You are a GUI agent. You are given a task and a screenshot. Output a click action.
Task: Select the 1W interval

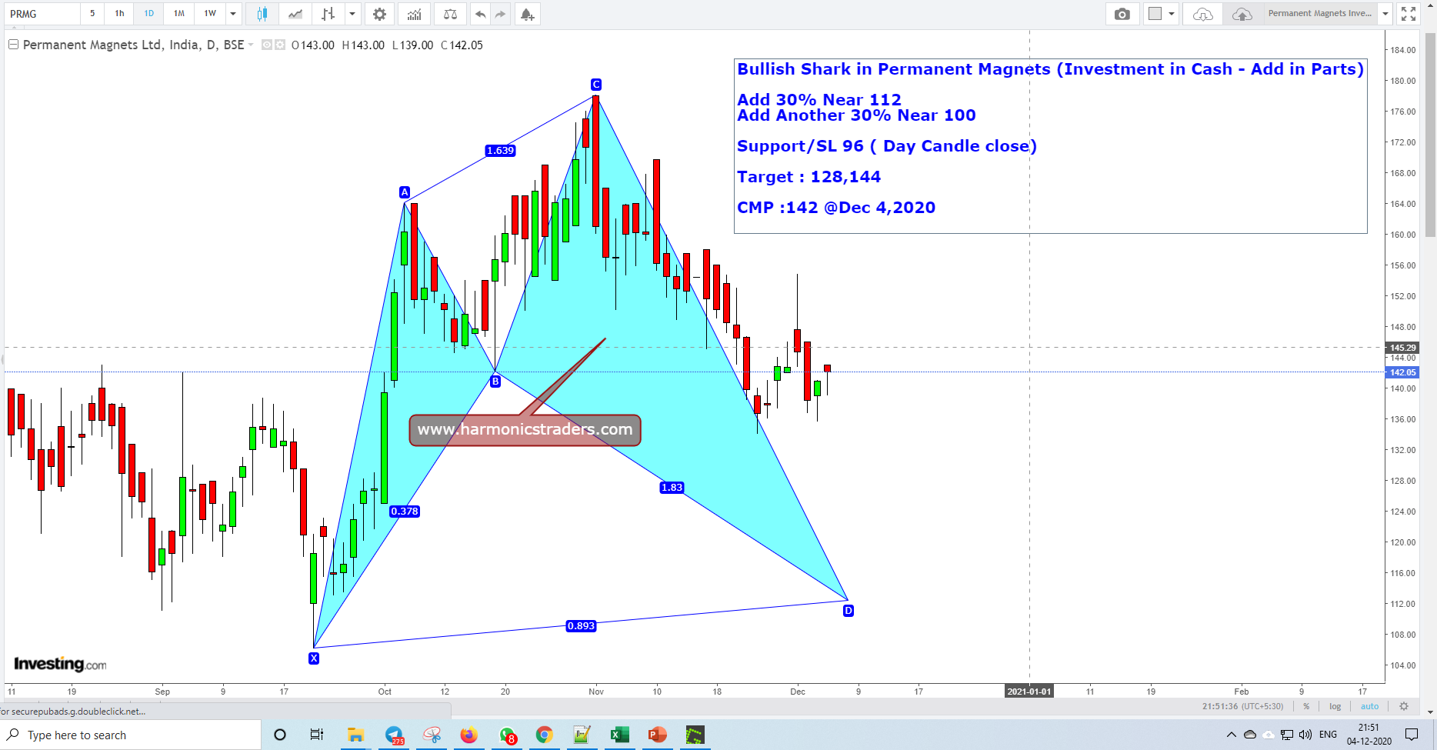click(210, 14)
